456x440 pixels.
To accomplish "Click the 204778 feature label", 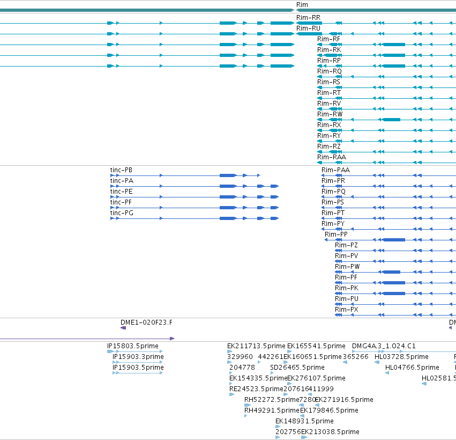I will click(x=242, y=368).
